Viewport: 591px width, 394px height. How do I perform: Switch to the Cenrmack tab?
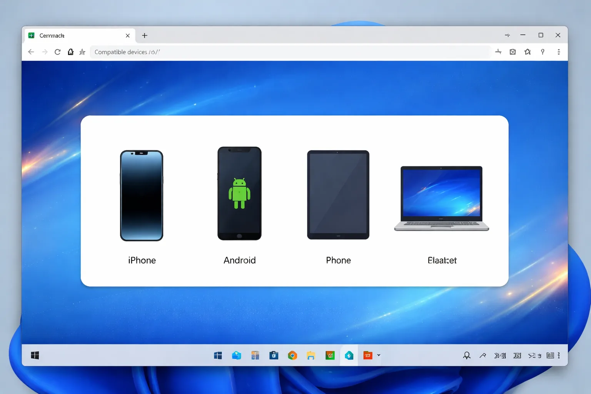point(79,35)
